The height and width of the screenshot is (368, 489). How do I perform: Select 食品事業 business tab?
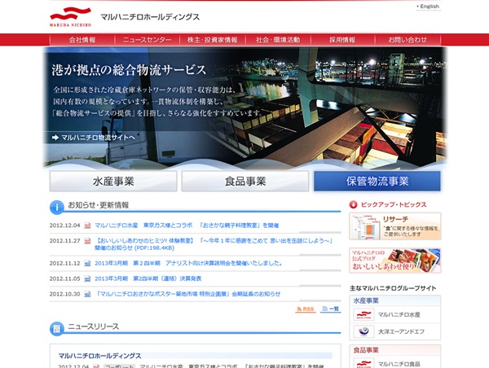245,181
